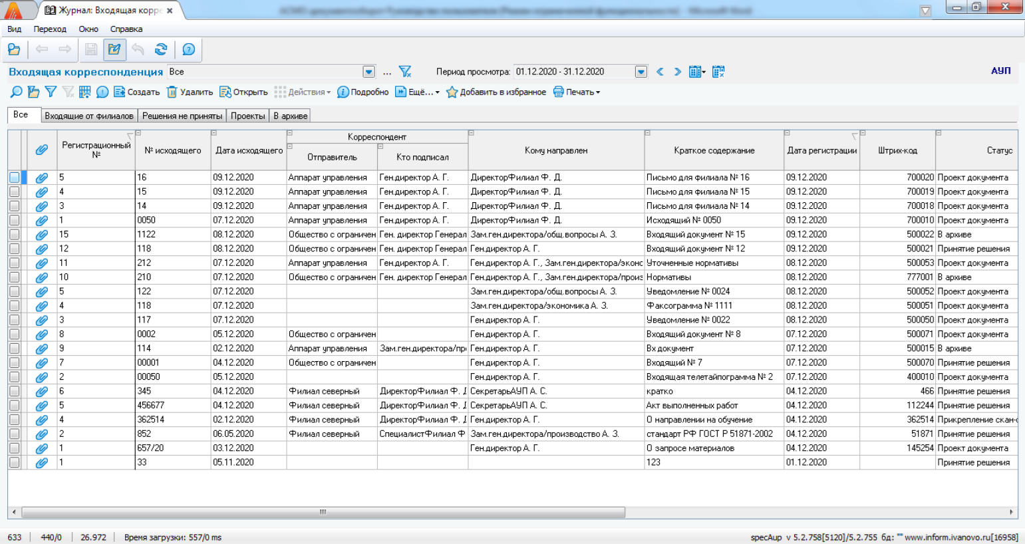Click the paperclip column header icon

(x=41, y=150)
